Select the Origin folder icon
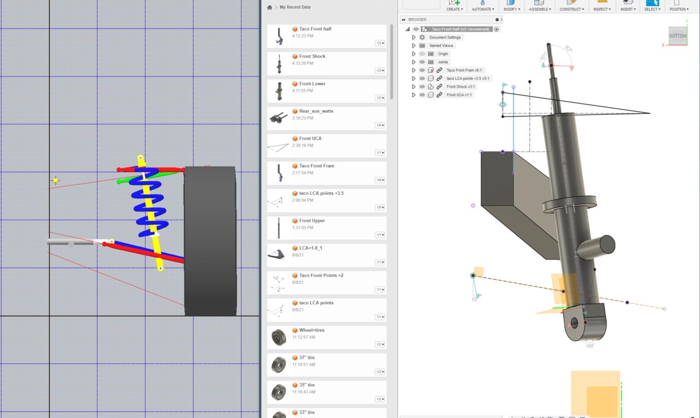 tap(431, 54)
